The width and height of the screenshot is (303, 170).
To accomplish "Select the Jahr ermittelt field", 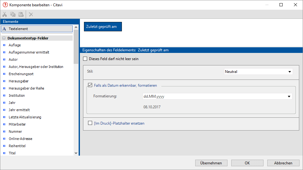I will click(19, 110).
